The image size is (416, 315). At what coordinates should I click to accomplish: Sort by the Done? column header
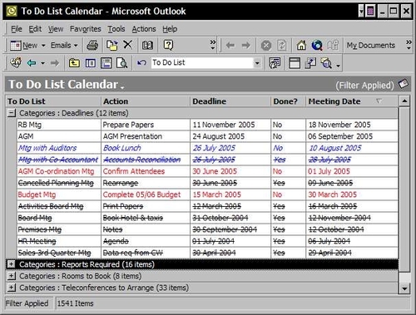(x=288, y=101)
